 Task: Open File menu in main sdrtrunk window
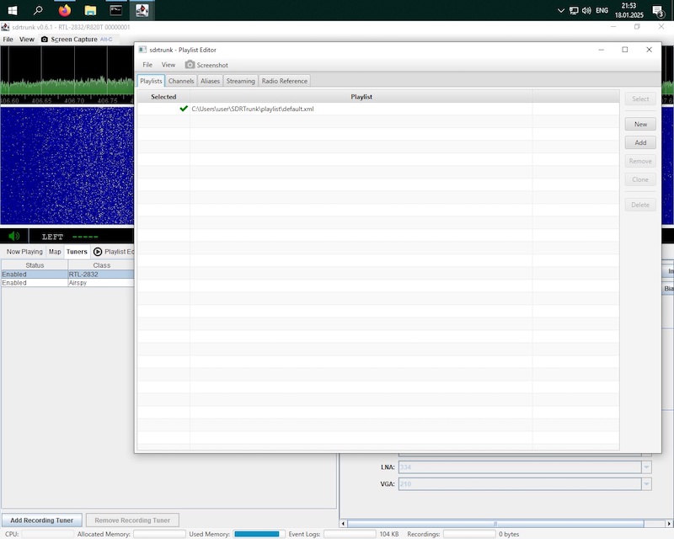(8, 39)
